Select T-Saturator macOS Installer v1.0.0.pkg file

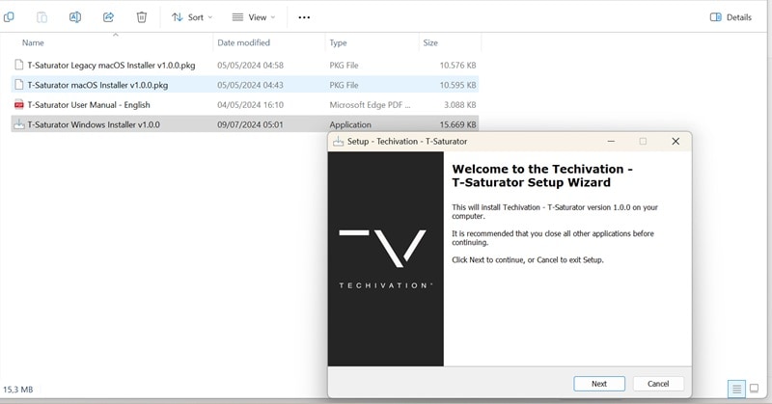tap(245, 85)
